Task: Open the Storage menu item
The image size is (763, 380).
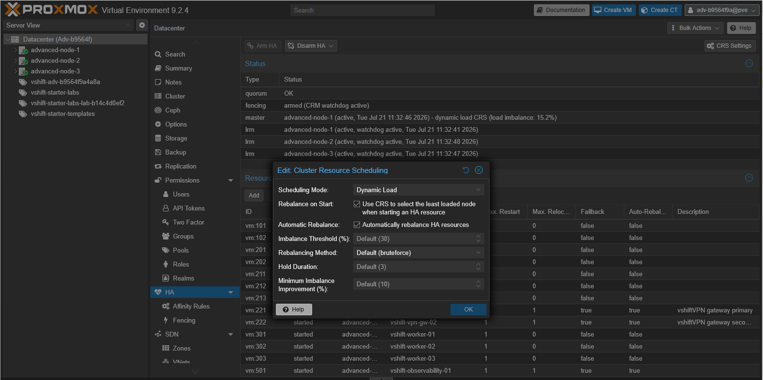Action: 195,139
